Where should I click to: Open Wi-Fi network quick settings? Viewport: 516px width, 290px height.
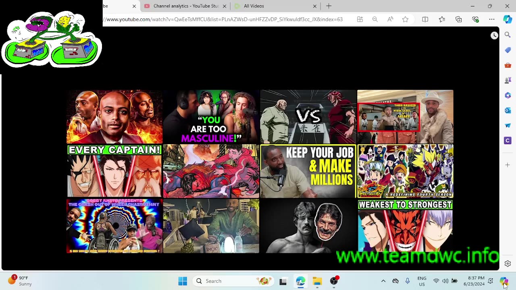[436, 281]
